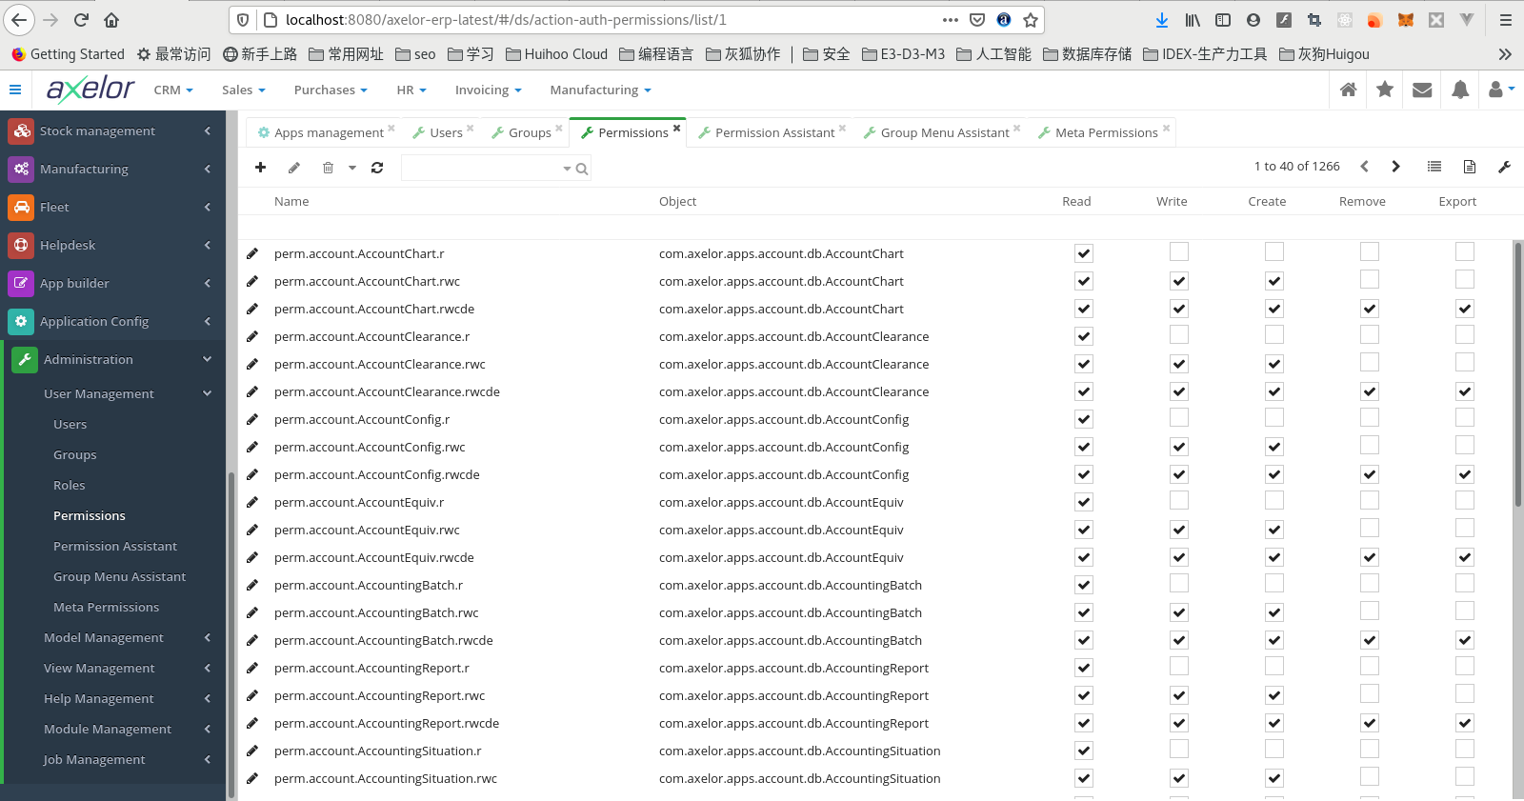Open the Manufacturing top menu dropdown

coord(600,90)
